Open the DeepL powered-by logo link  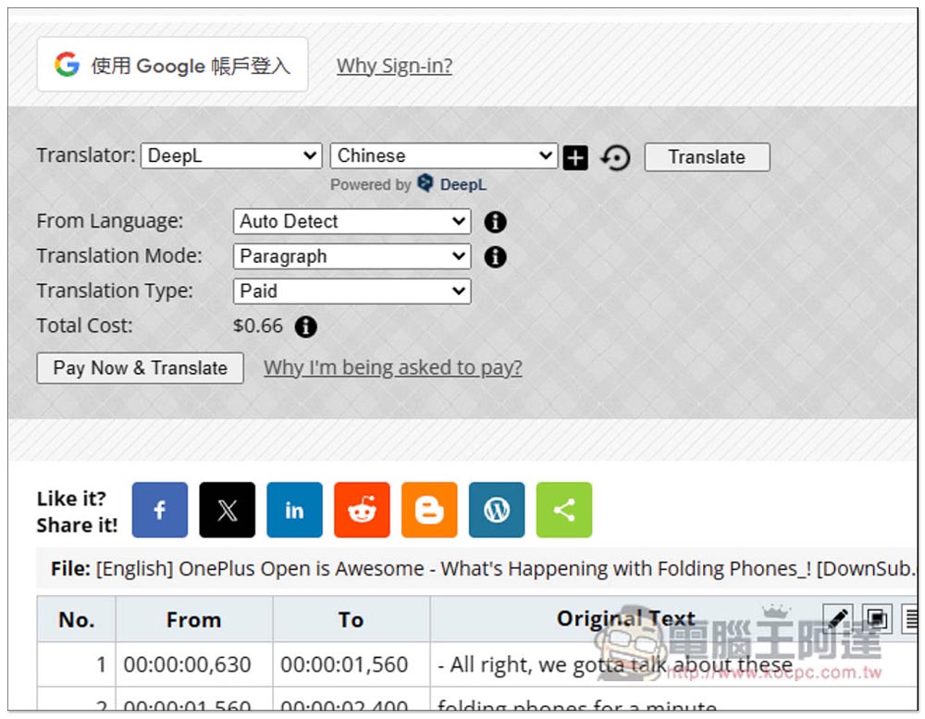452,184
